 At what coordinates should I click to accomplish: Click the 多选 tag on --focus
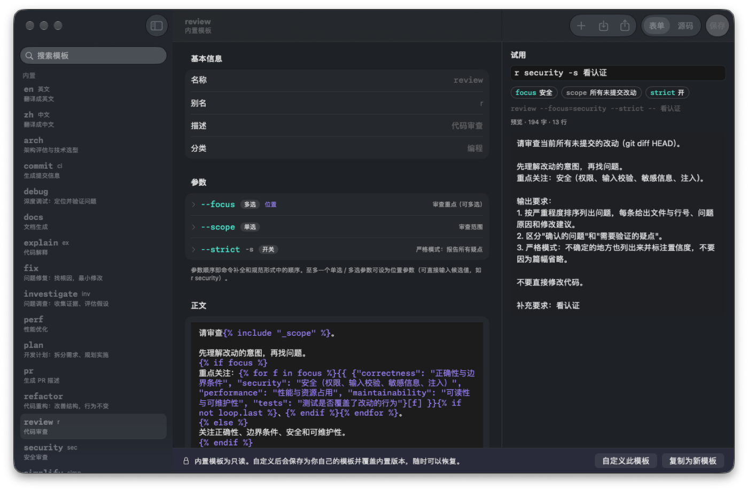click(x=250, y=204)
